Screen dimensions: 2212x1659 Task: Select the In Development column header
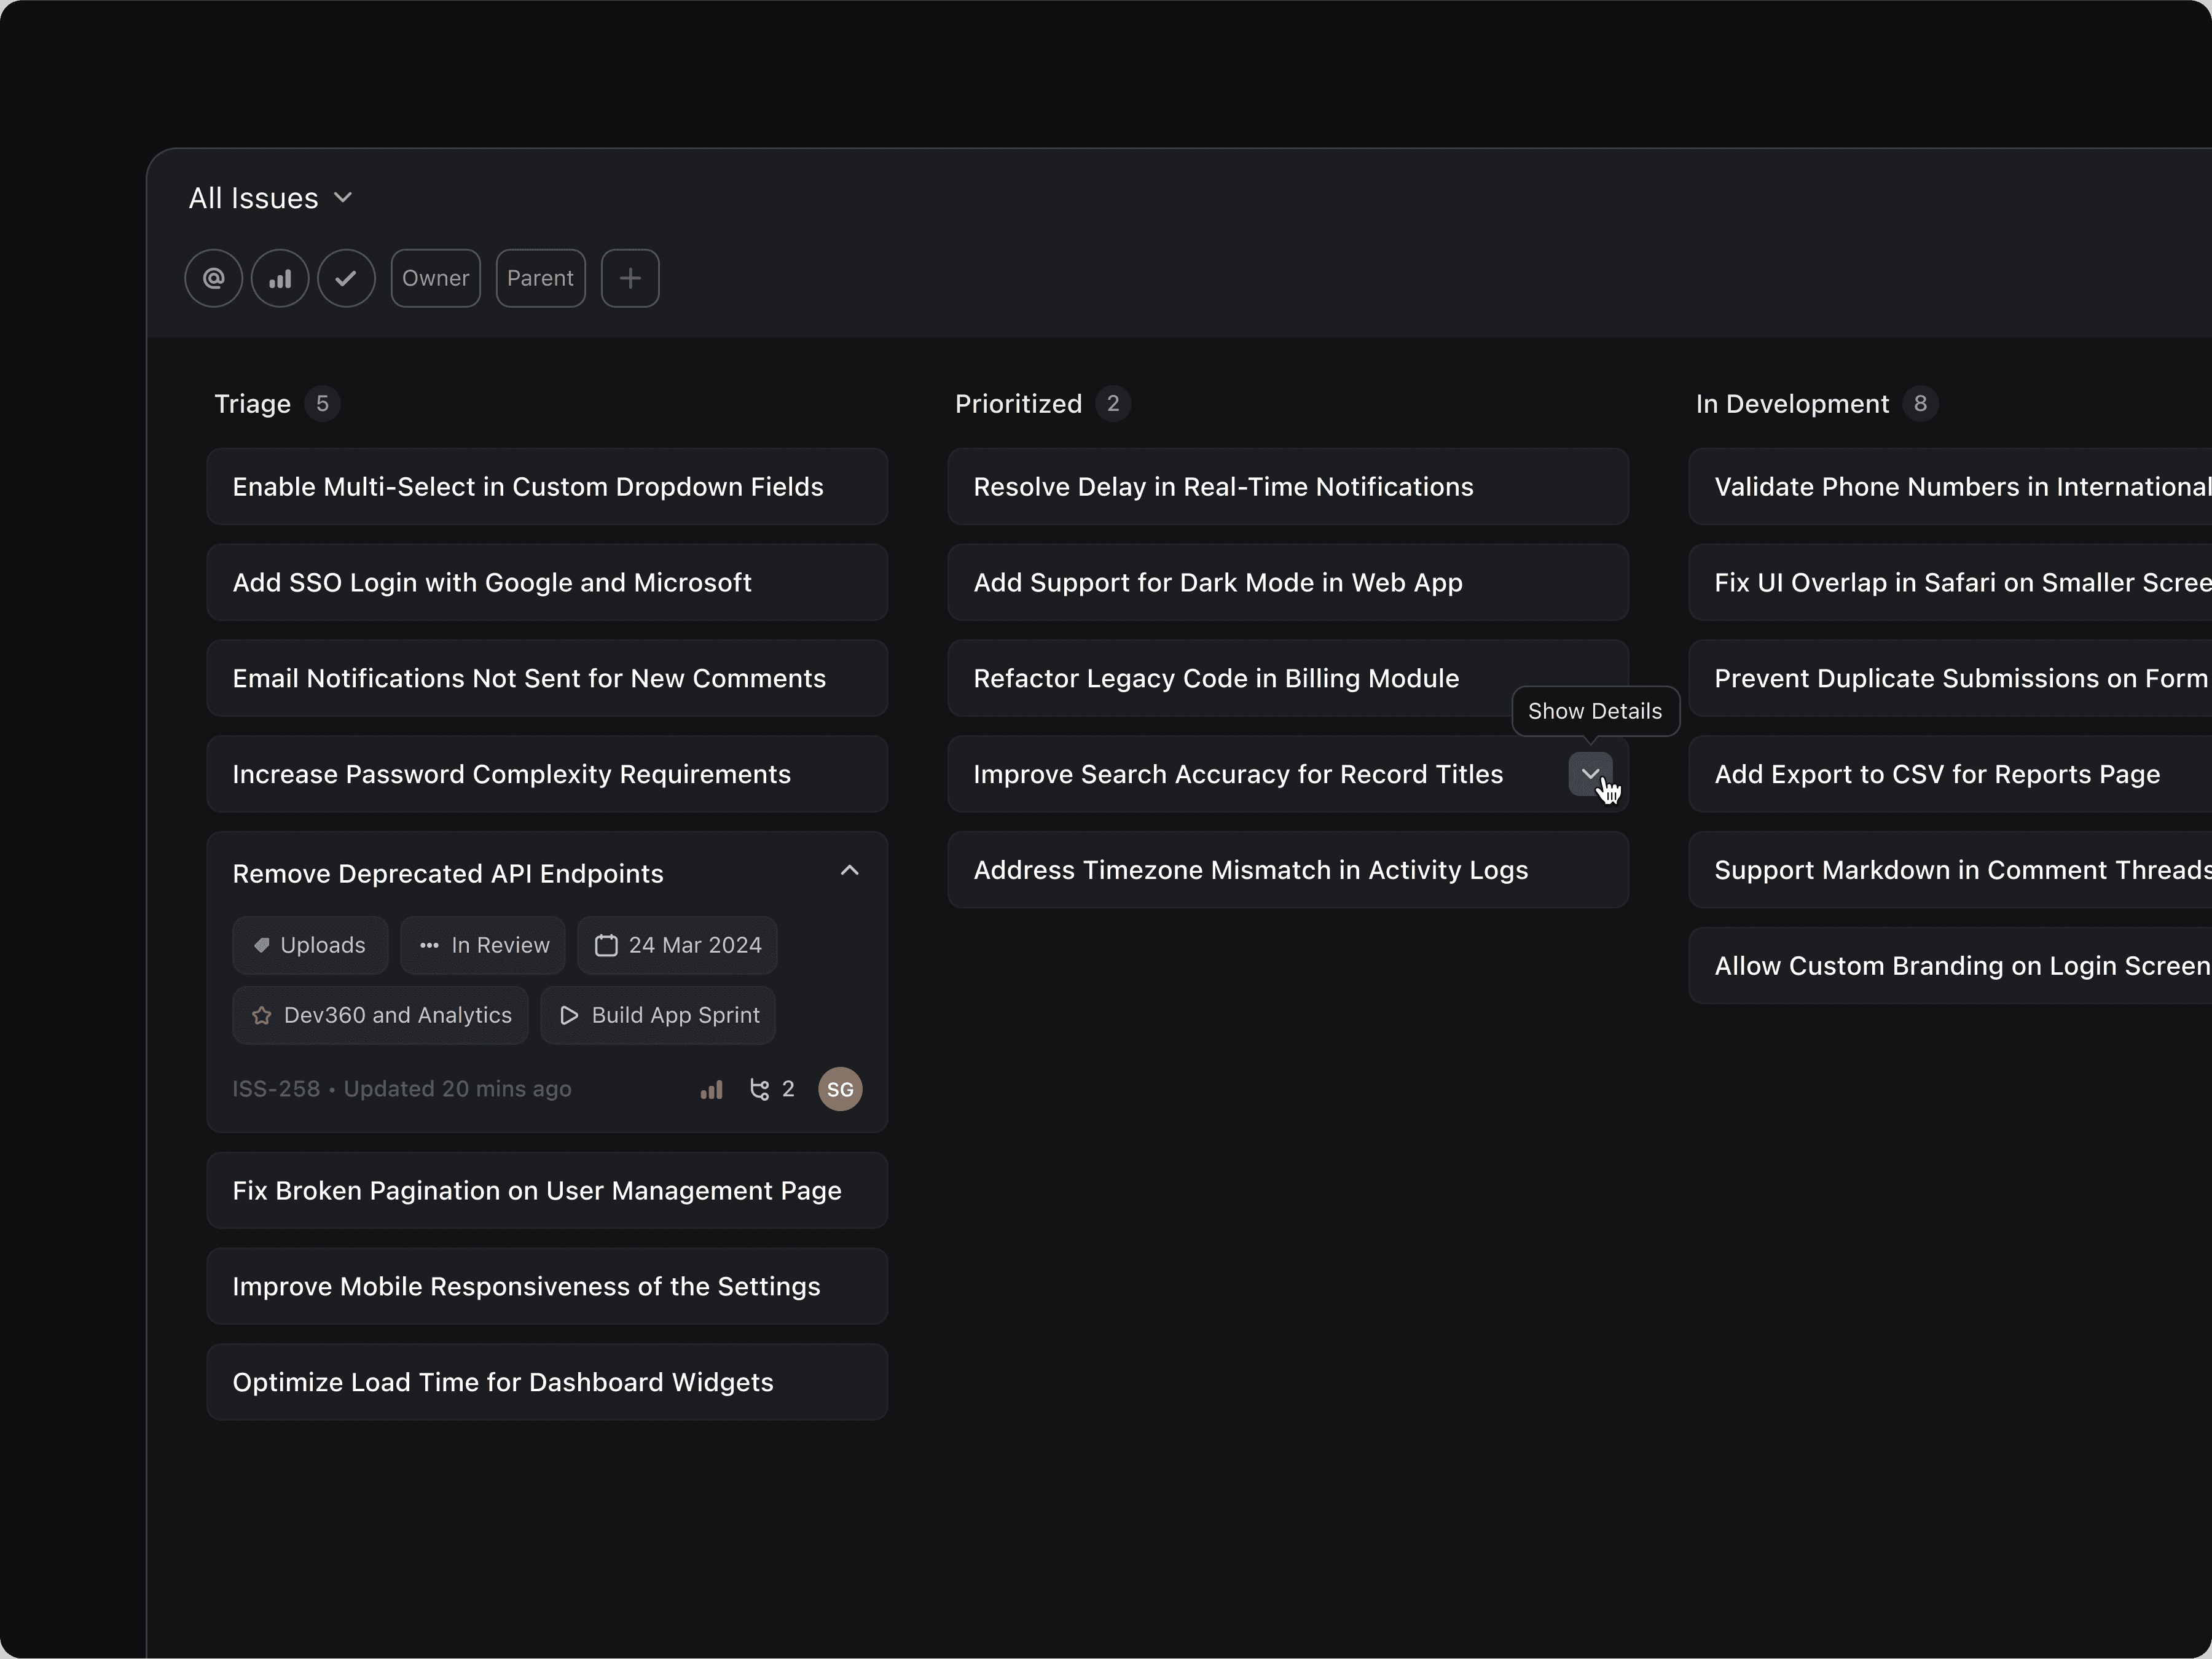pos(1792,404)
